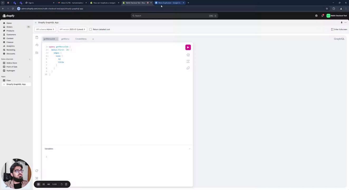349x190 pixels.
Task: Switch to the Sign In browser tab
Action: 40,3
